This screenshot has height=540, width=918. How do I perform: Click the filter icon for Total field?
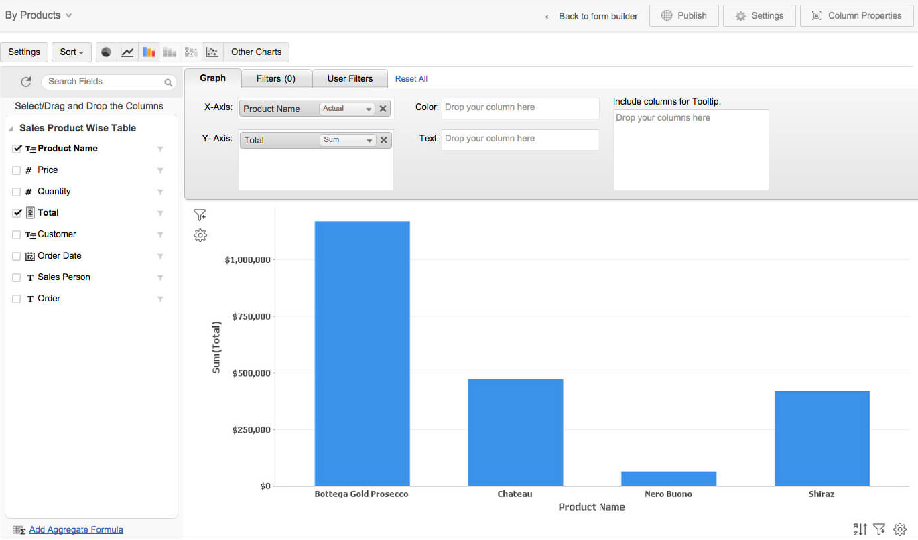(x=160, y=214)
